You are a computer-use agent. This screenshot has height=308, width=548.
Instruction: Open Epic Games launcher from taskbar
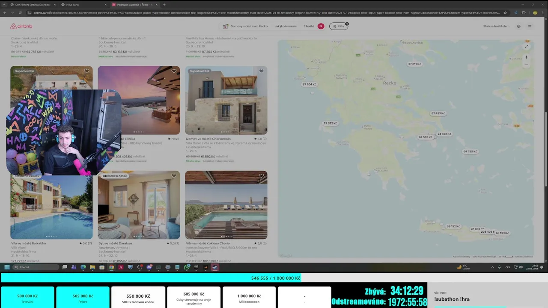click(x=196, y=267)
